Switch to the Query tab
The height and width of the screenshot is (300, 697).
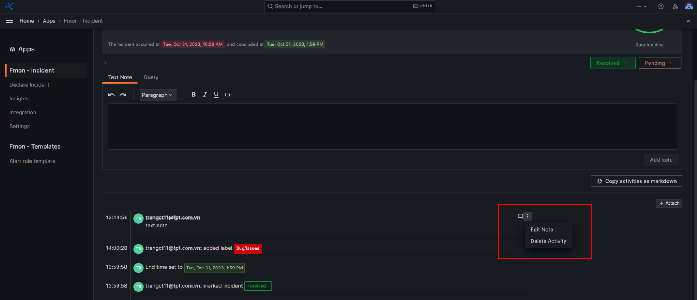coord(151,77)
